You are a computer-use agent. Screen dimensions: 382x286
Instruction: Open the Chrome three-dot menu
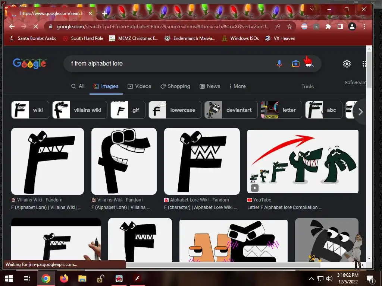pyautogui.click(x=364, y=26)
